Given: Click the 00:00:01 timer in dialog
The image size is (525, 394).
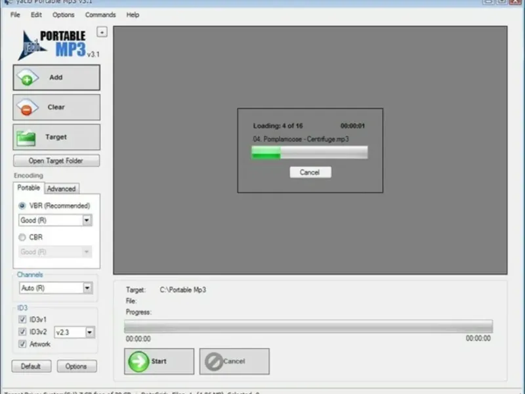Looking at the screenshot, I should pyautogui.click(x=352, y=126).
